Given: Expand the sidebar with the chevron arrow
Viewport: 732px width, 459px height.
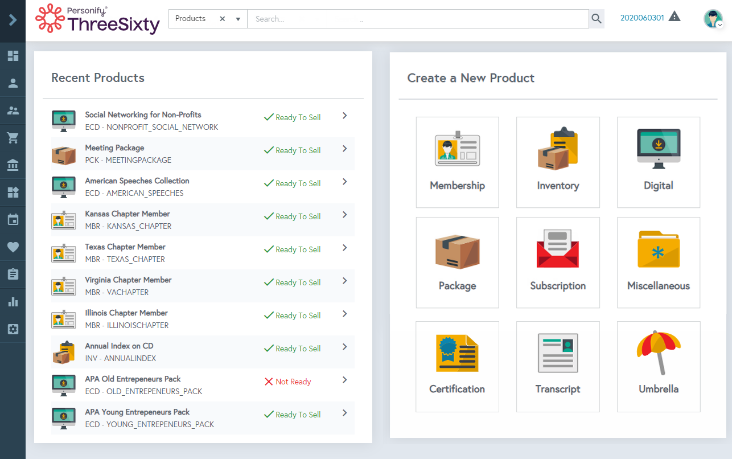Looking at the screenshot, I should point(13,21).
